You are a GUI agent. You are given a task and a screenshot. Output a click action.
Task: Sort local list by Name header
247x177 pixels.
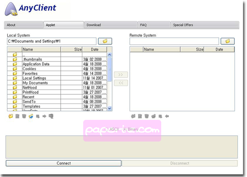[x=41, y=49]
